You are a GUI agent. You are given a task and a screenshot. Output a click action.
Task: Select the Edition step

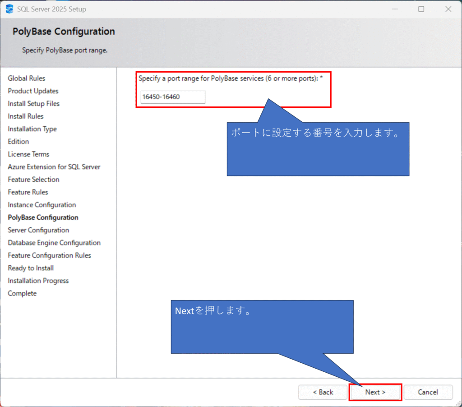(18, 142)
